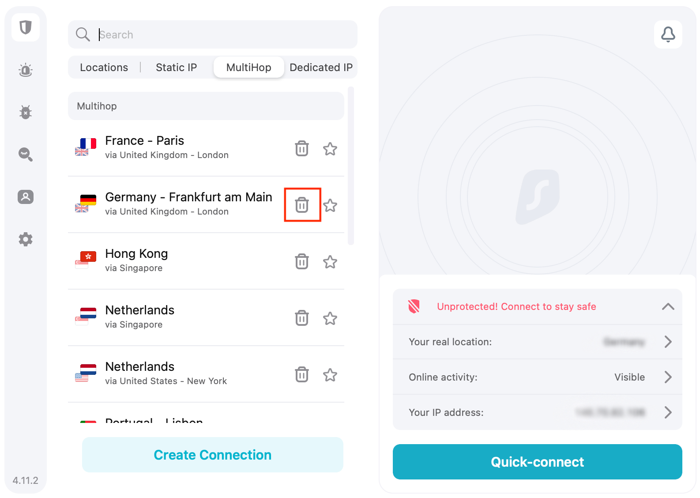Open the Search magnifier sidebar icon
700x498 pixels.
point(26,155)
